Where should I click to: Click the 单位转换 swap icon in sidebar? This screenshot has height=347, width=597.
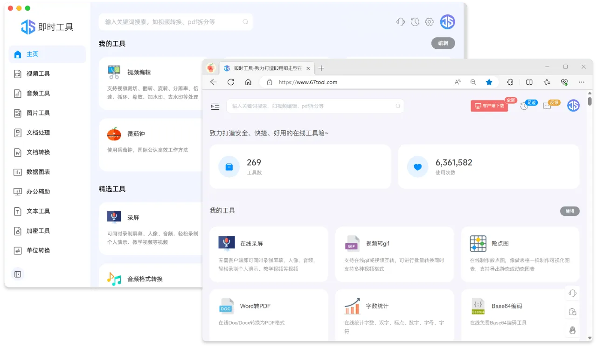[18, 251]
